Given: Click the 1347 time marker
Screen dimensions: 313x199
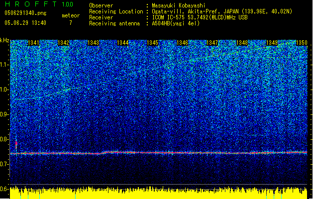Looking at the screenshot, I should (x=212, y=43).
